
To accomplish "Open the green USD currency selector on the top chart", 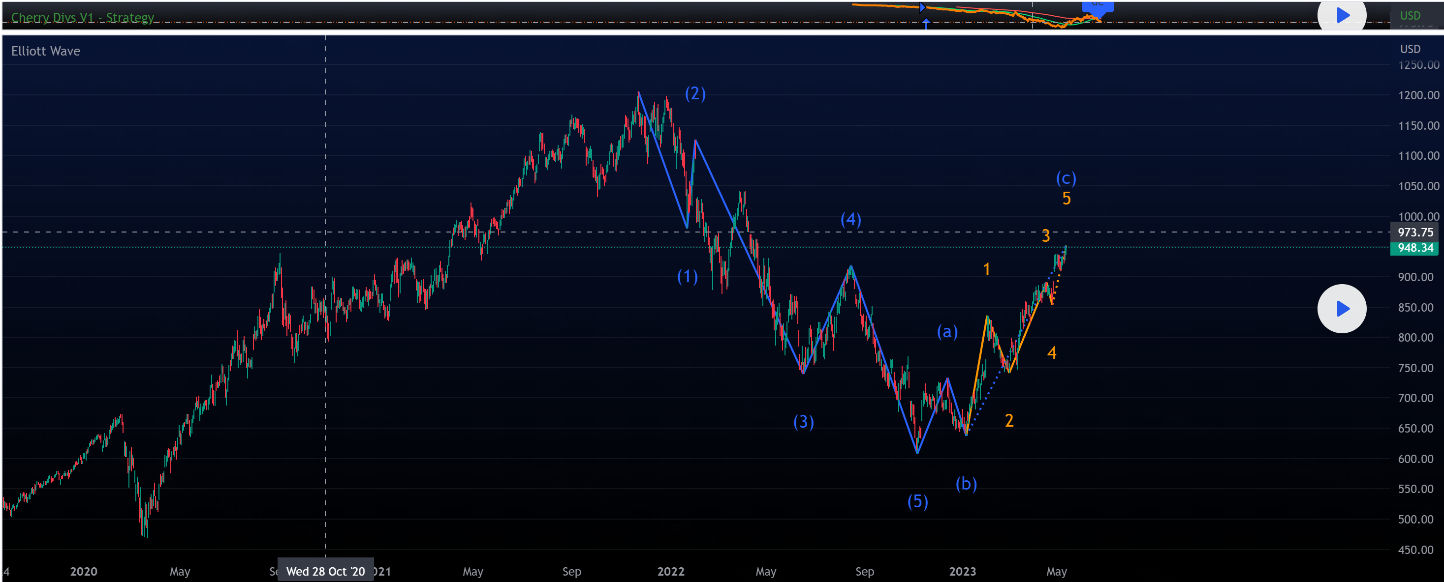I will (x=1410, y=16).
